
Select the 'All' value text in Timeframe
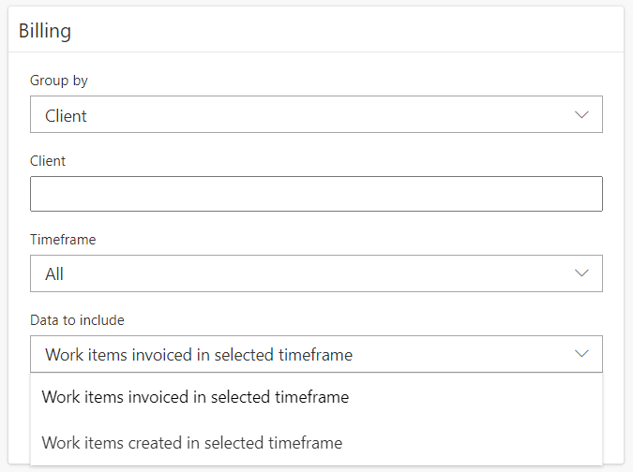click(54, 274)
